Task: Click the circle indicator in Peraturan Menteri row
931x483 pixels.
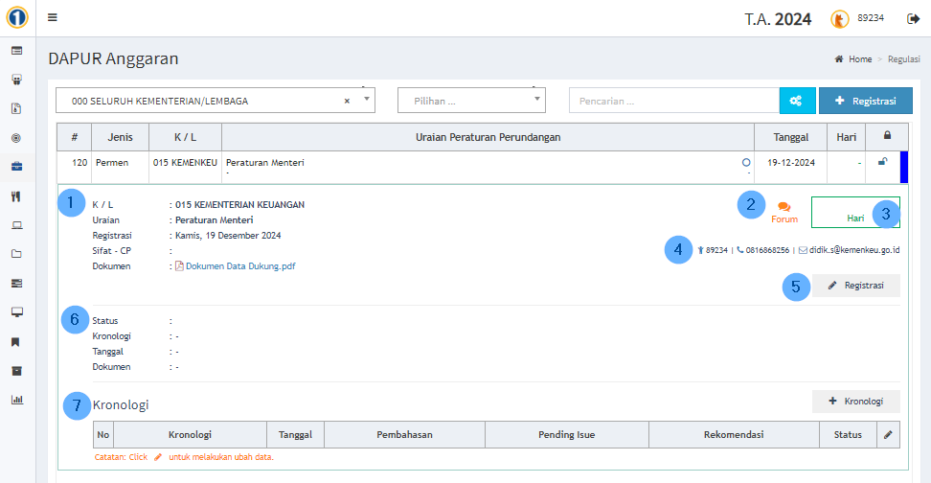Action: (x=746, y=163)
